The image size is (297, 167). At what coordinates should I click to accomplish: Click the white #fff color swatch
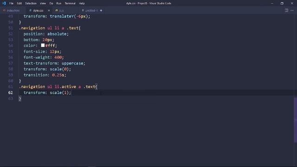(43, 45)
